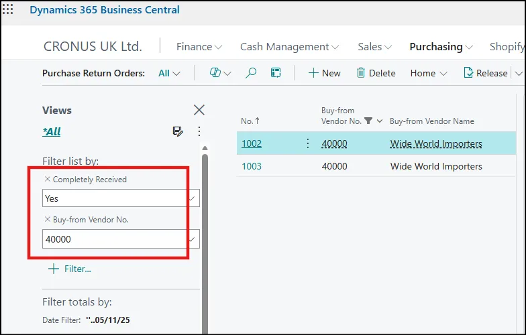
Task: Click the New plus button
Action: tap(324, 73)
